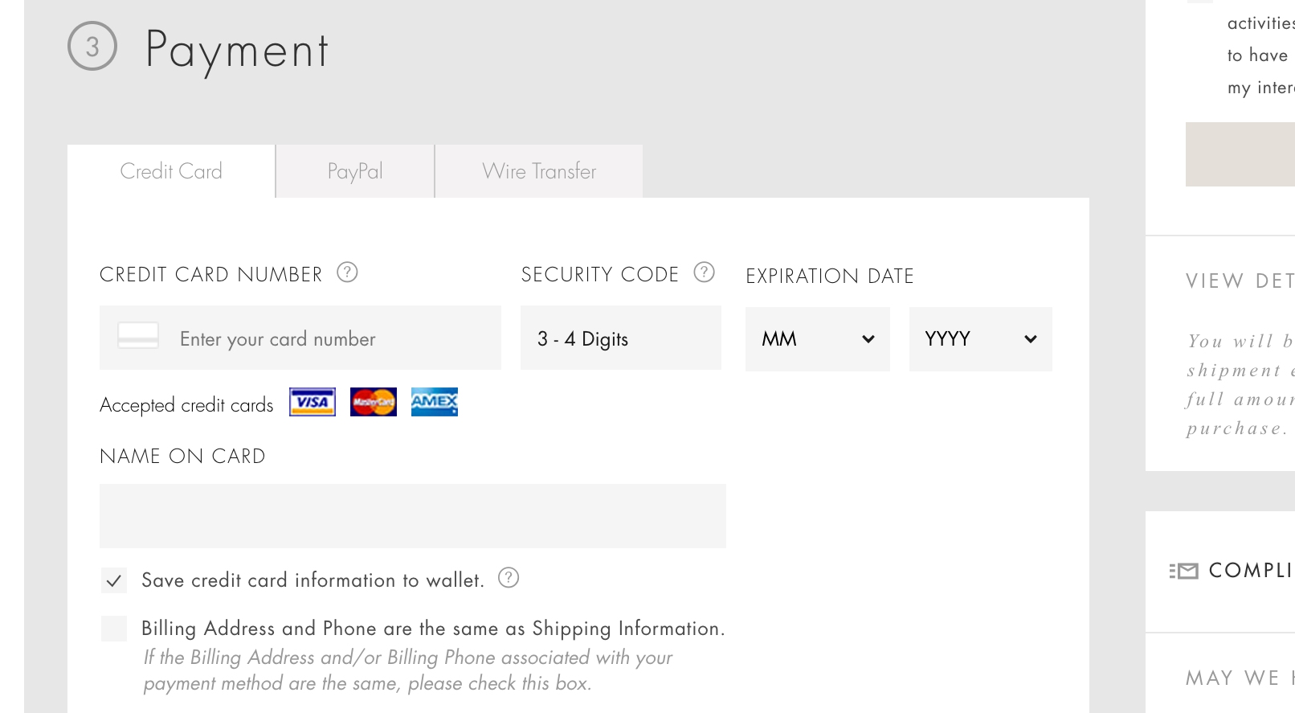Click the VIEW DETAILS link
Image resolution: width=1295 pixels, height=713 pixels.
(1240, 281)
